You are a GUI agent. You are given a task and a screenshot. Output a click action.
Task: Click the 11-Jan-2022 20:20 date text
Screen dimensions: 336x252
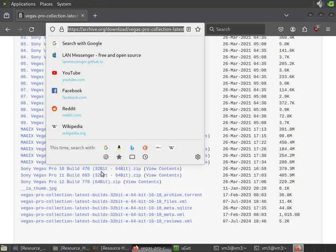click(x=244, y=188)
